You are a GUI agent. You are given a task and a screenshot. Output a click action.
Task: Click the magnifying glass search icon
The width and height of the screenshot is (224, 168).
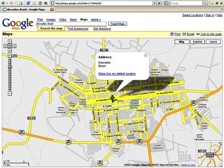(205, 3)
